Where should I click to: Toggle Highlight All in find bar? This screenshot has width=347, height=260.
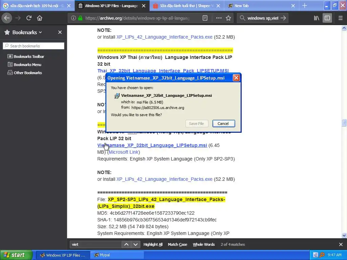tap(153, 244)
